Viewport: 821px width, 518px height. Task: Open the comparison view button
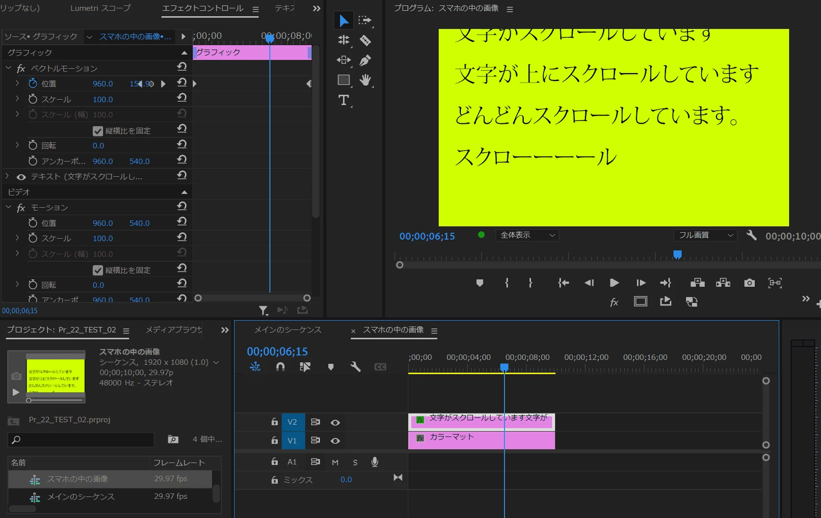click(775, 283)
